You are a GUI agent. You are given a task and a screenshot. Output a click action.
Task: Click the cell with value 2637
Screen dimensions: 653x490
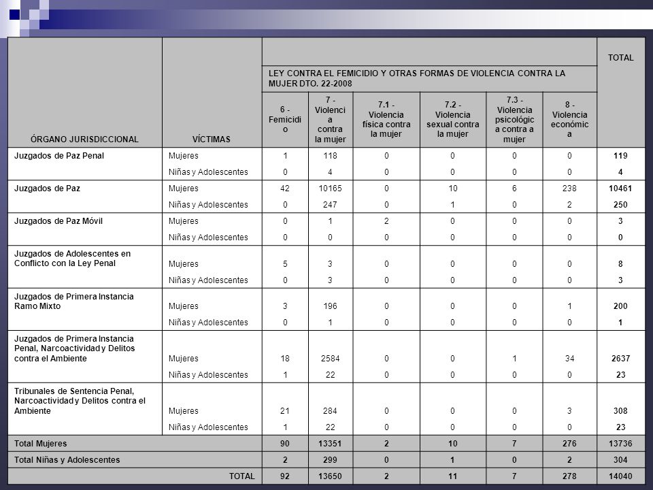pyautogui.click(x=620, y=359)
